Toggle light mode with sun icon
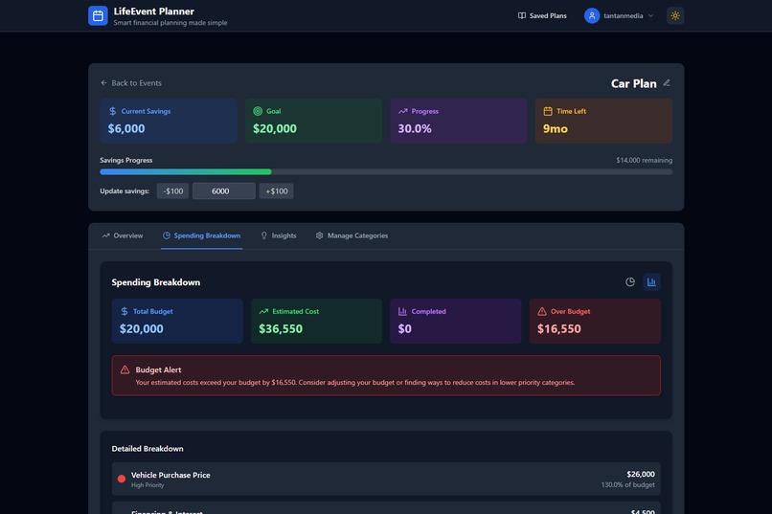 point(675,15)
